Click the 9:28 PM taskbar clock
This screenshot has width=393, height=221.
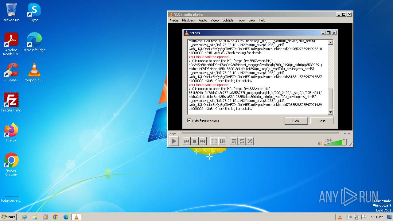[377, 217]
